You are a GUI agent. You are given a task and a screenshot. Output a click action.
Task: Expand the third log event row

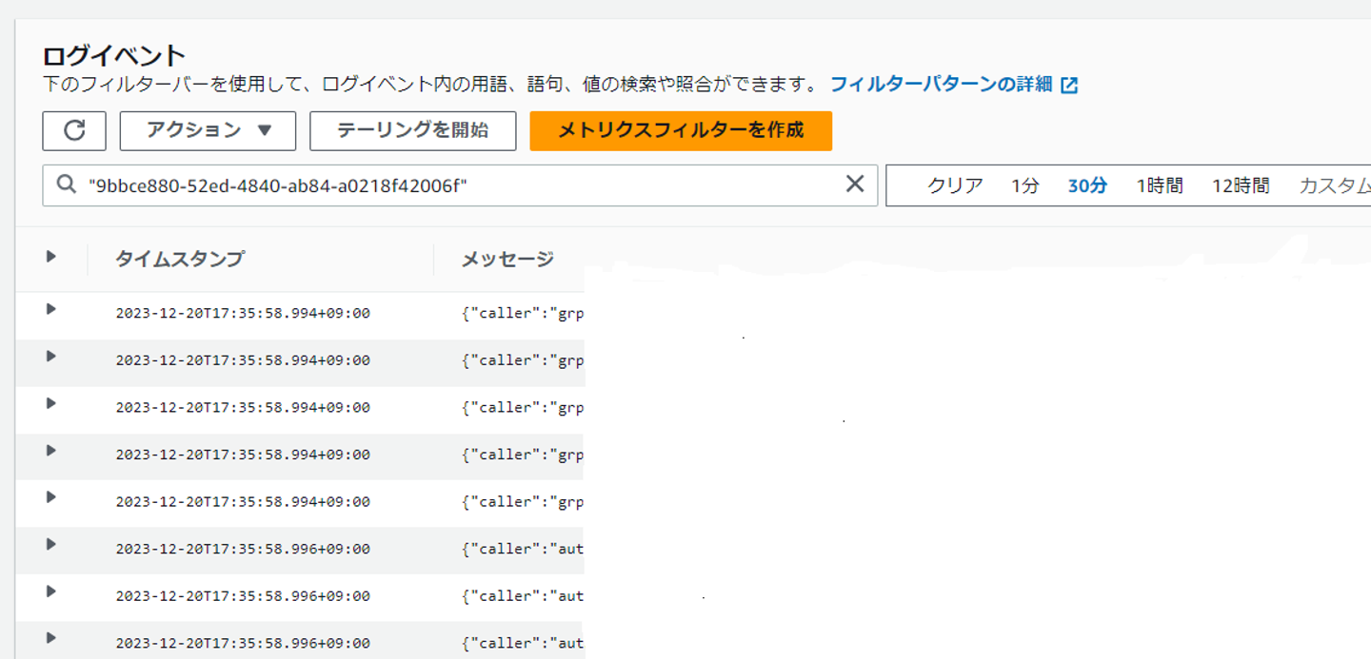(x=51, y=403)
